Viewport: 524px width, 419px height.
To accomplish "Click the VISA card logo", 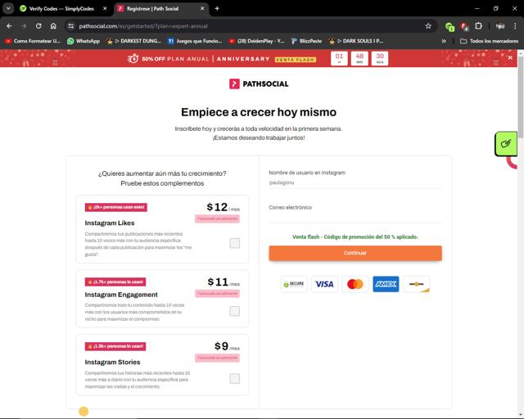I will [324, 284].
